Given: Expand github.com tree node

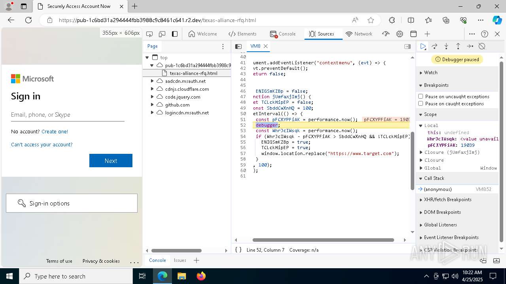Looking at the screenshot, I should (x=152, y=105).
